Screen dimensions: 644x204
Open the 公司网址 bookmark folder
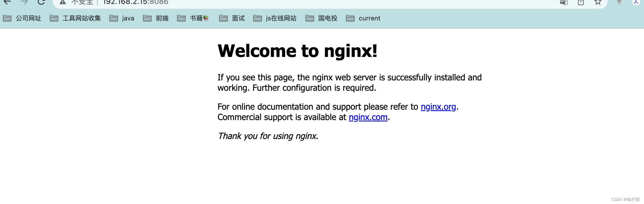coord(22,18)
